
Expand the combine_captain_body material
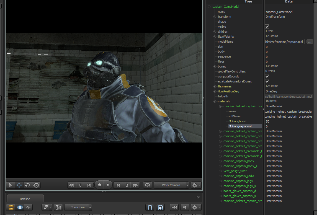pos(220,161)
